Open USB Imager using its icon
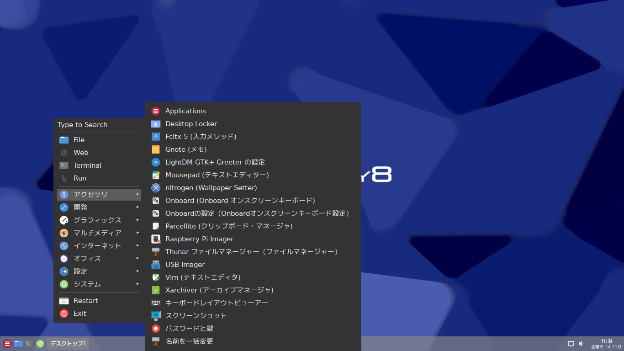The image size is (624, 351). (x=156, y=265)
